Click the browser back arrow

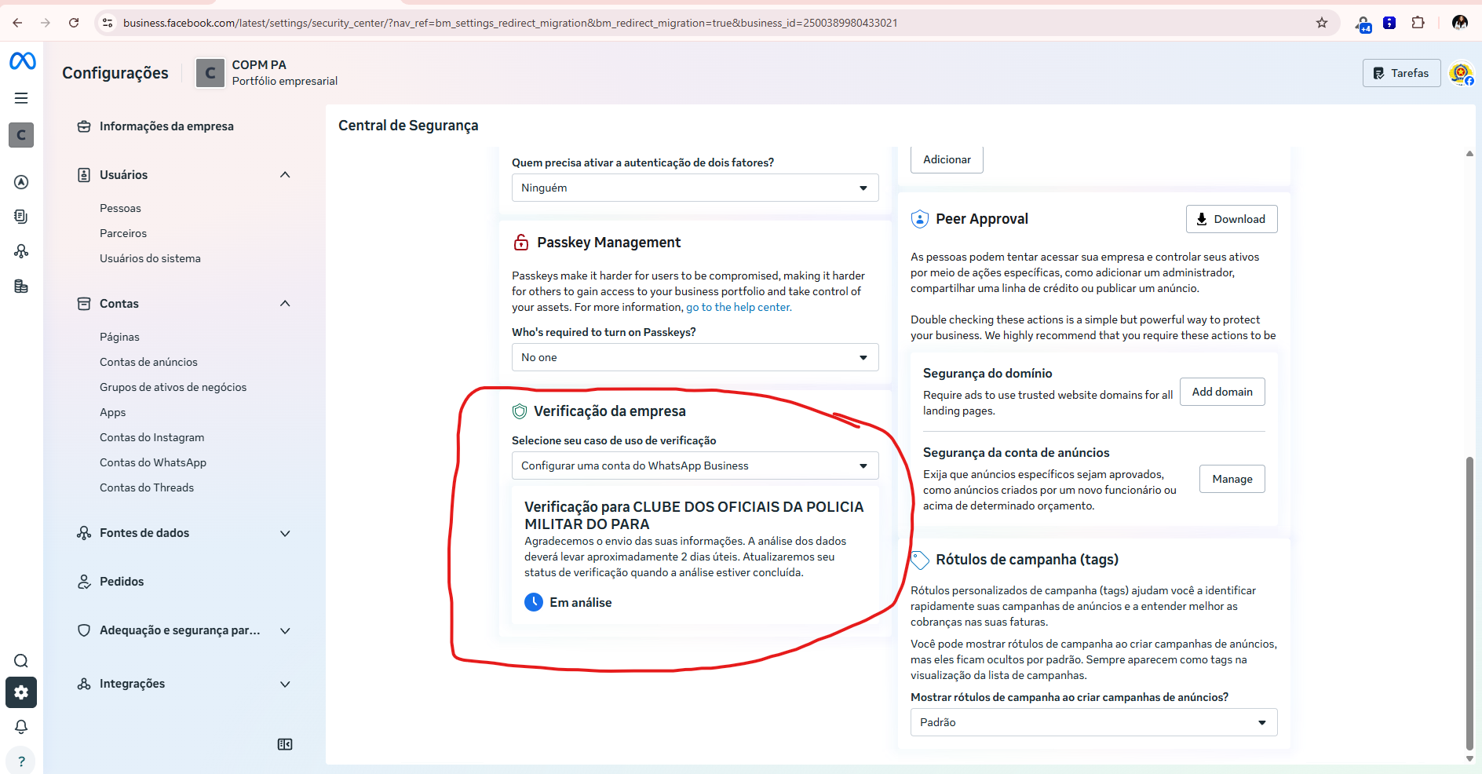click(17, 23)
